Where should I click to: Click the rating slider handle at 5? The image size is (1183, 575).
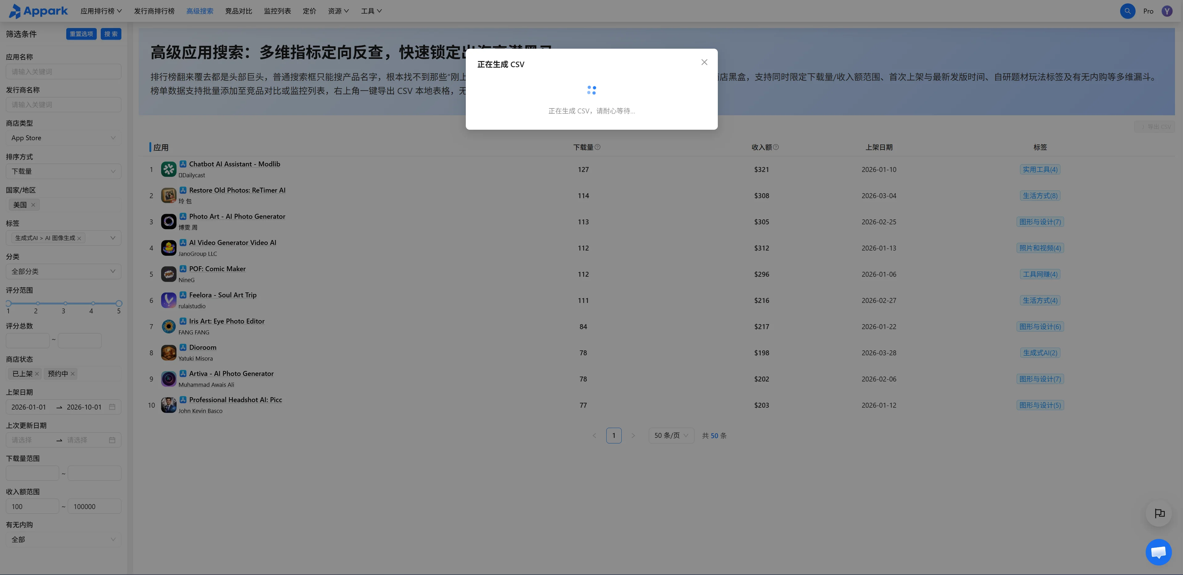(x=119, y=304)
